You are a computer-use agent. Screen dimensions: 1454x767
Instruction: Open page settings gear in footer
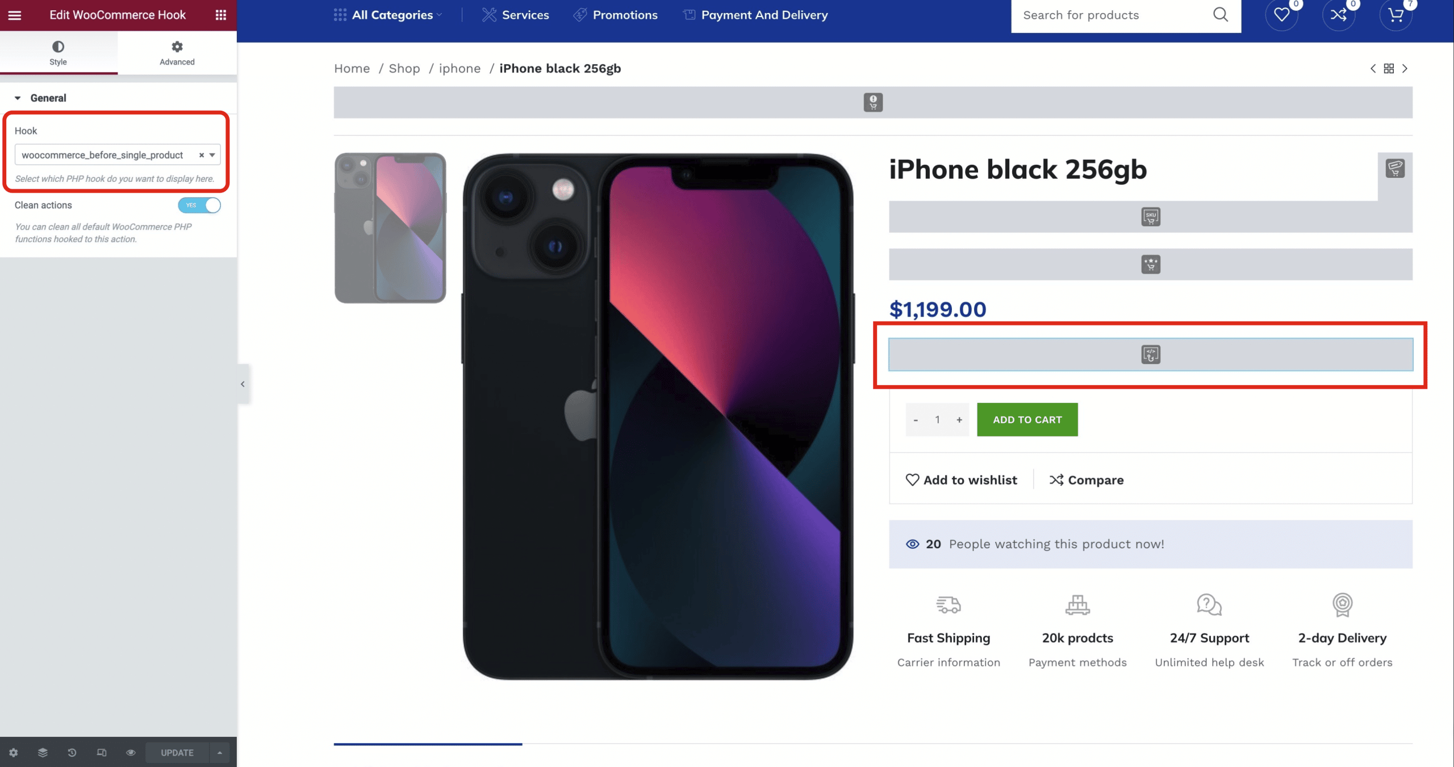coord(14,752)
